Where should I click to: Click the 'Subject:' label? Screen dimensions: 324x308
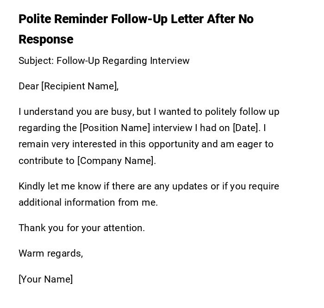[36, 61]
